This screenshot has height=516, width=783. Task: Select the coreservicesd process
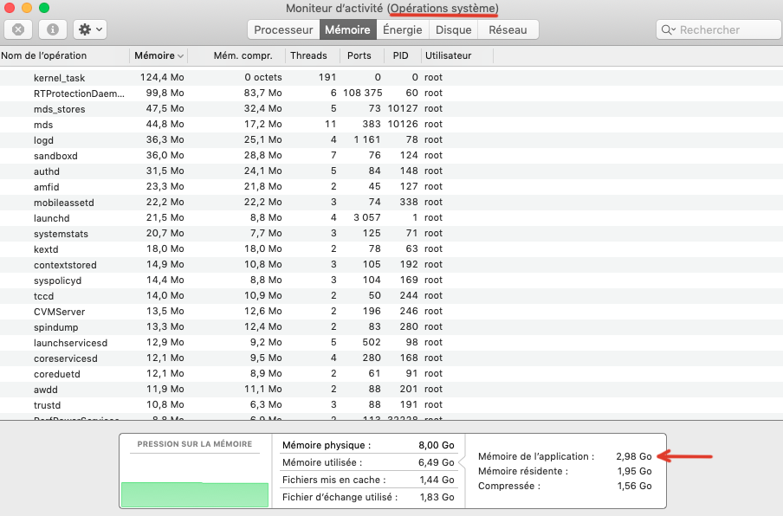click(x=391, y=358)
